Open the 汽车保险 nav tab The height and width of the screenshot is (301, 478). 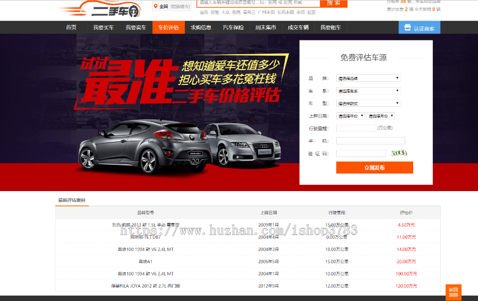(x=233, y=28)
